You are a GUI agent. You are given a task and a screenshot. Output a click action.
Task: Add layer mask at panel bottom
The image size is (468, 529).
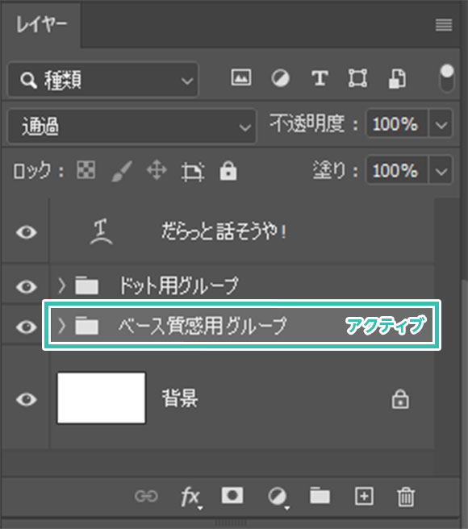[x=232, y=496]
